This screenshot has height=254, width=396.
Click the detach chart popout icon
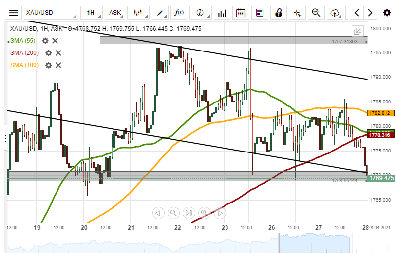click(358, 31)
